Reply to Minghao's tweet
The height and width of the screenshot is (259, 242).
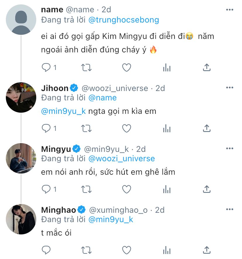46,250
